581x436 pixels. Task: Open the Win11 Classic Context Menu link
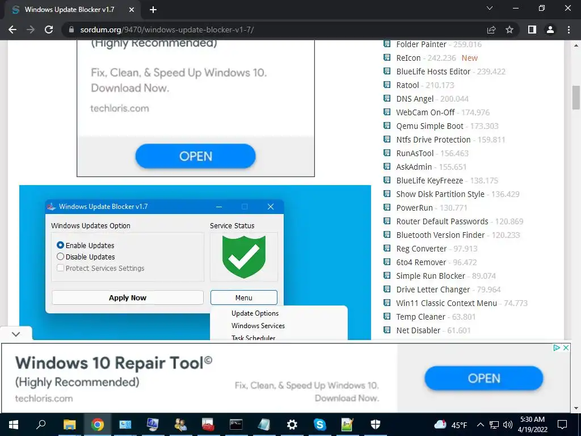447,303
